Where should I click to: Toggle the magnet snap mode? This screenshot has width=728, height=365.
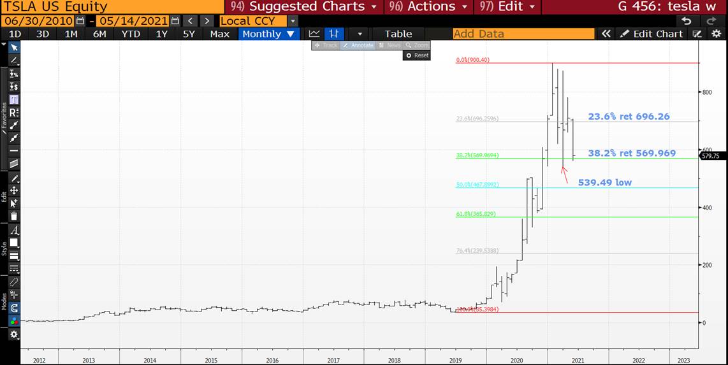[15, 308]
